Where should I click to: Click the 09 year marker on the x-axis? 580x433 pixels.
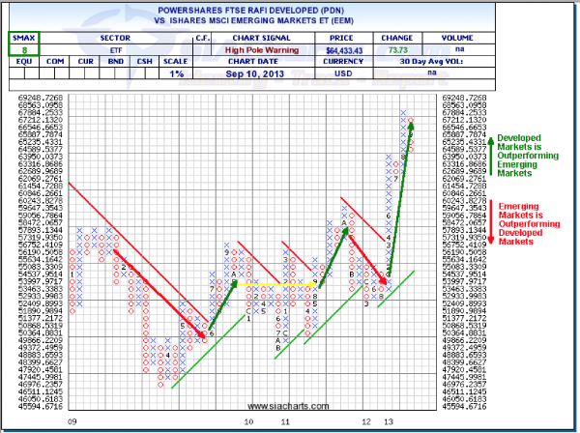[x=73, y=422]
